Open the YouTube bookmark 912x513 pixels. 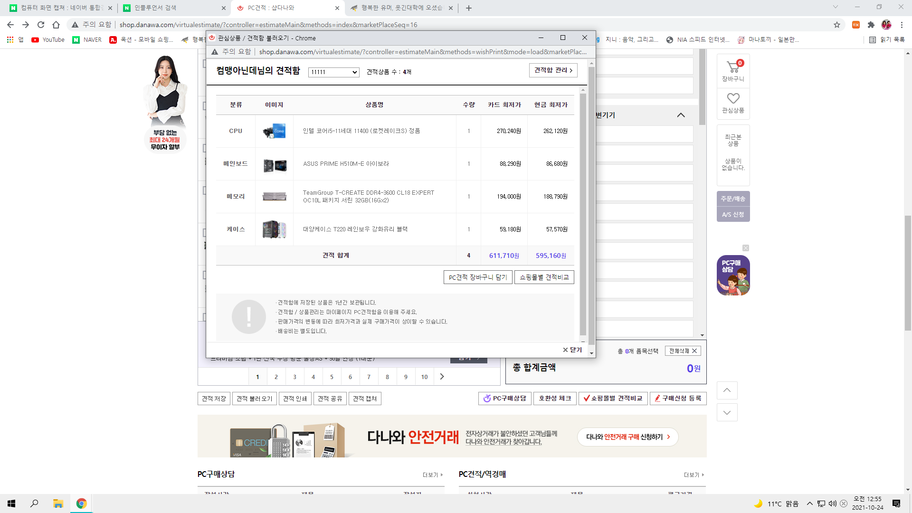[x=48, y=40]
